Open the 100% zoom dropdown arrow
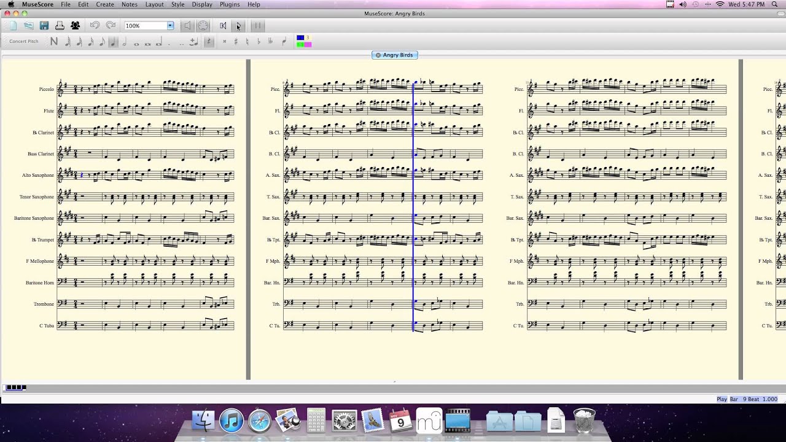The image size is (786, 442). [x=170, y=26]
